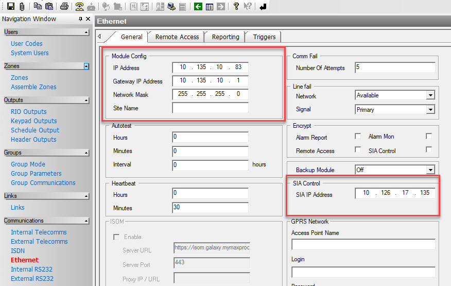Viewport: 451px width, 286px height.
Task: Click the Save floppy disk icon
Action: click(x=10, y=7)
